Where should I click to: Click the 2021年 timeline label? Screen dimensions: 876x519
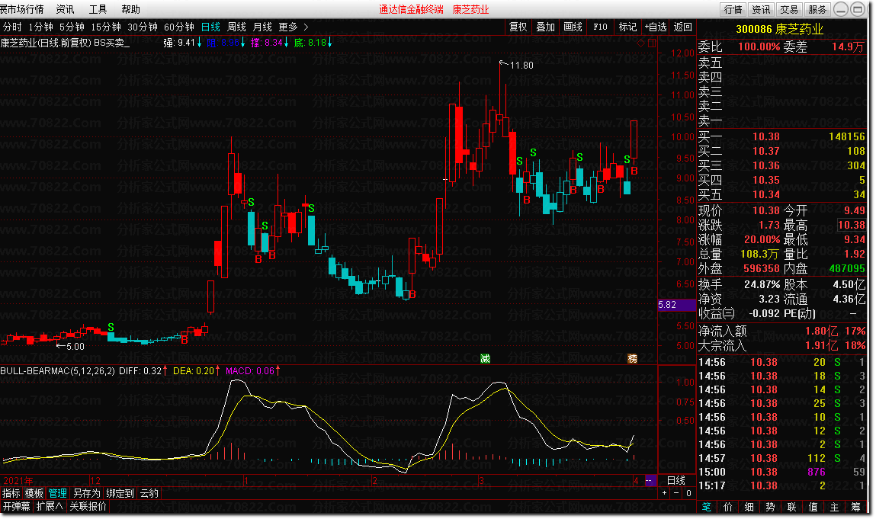point(18,480)
